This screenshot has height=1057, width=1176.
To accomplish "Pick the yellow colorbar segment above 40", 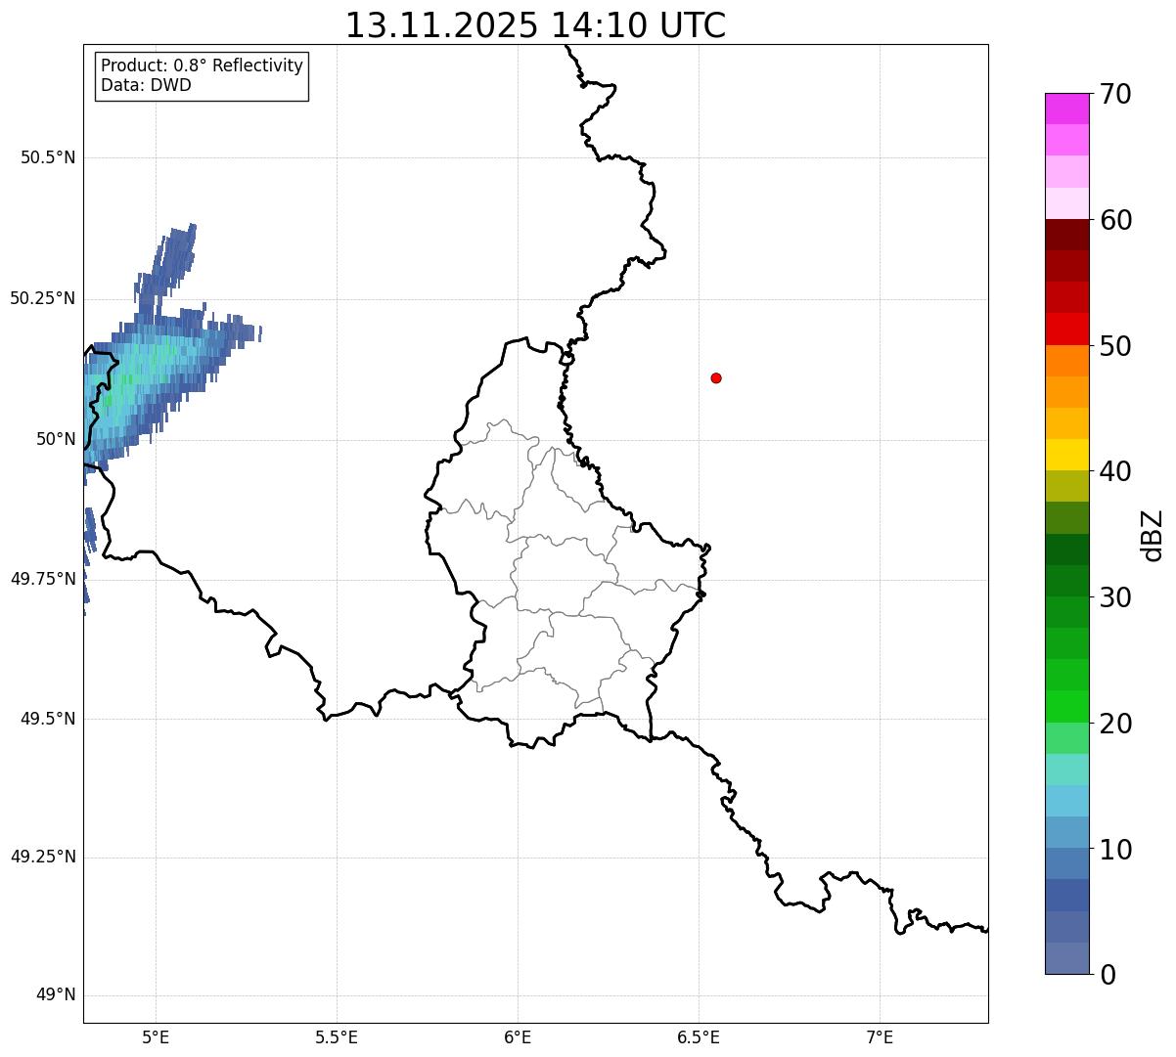I will [x=1066, y=455].
